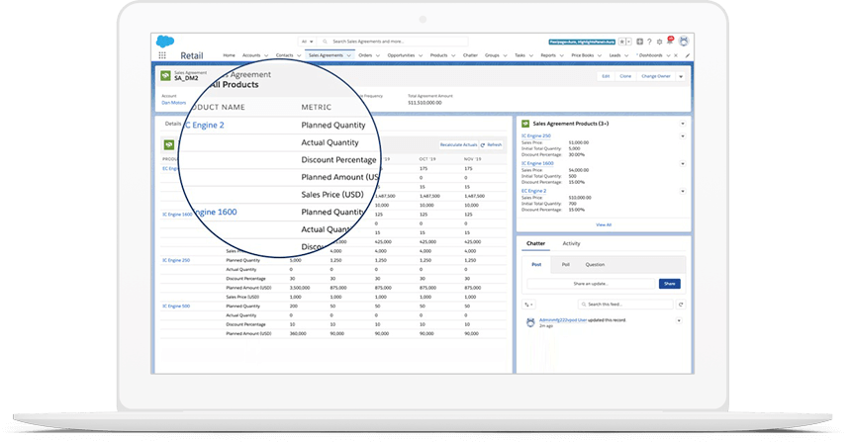Click the NOV '19 column header

click(x=473, y=159)
